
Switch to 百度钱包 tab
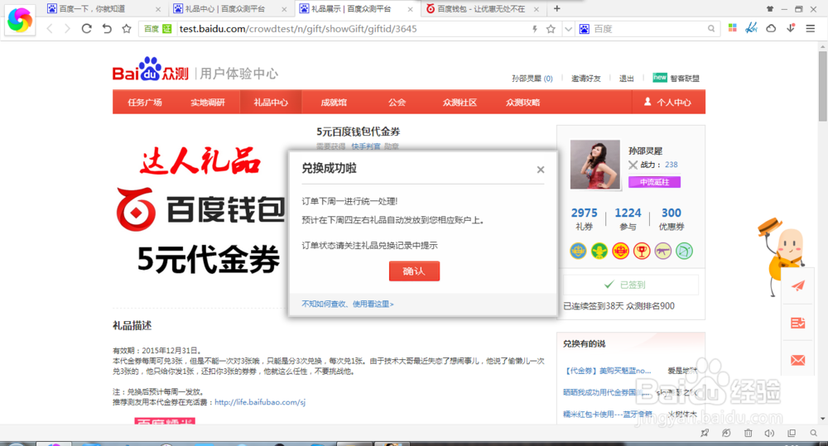click(x=484, y=8)
